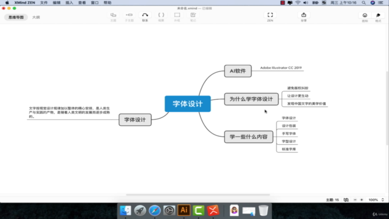
Task: Open the 笔记 note tool
Action: [193, 15]
